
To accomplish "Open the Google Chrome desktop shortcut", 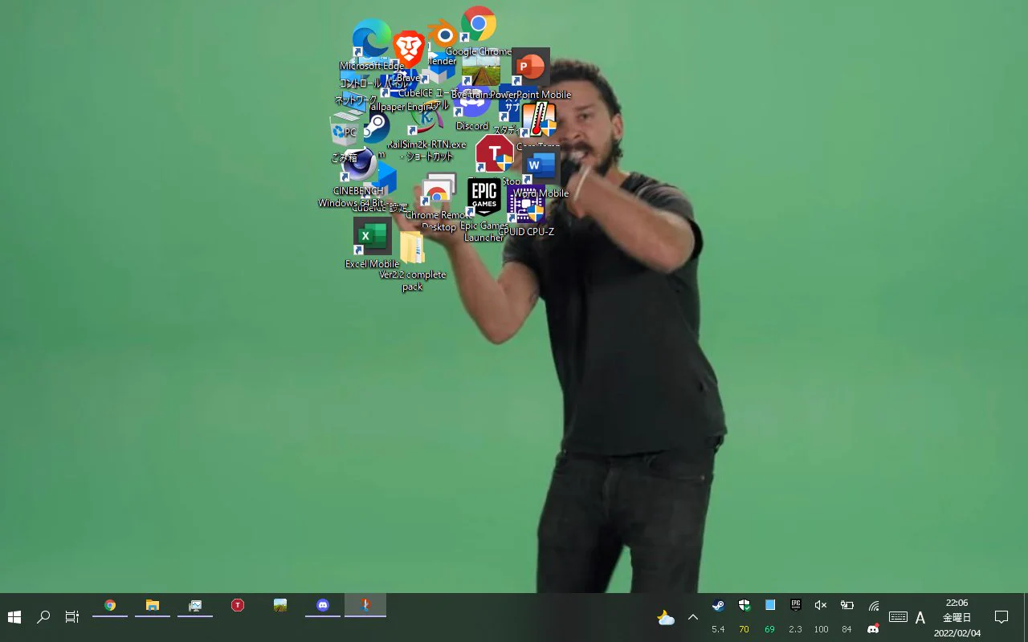I will coord(479,24).
